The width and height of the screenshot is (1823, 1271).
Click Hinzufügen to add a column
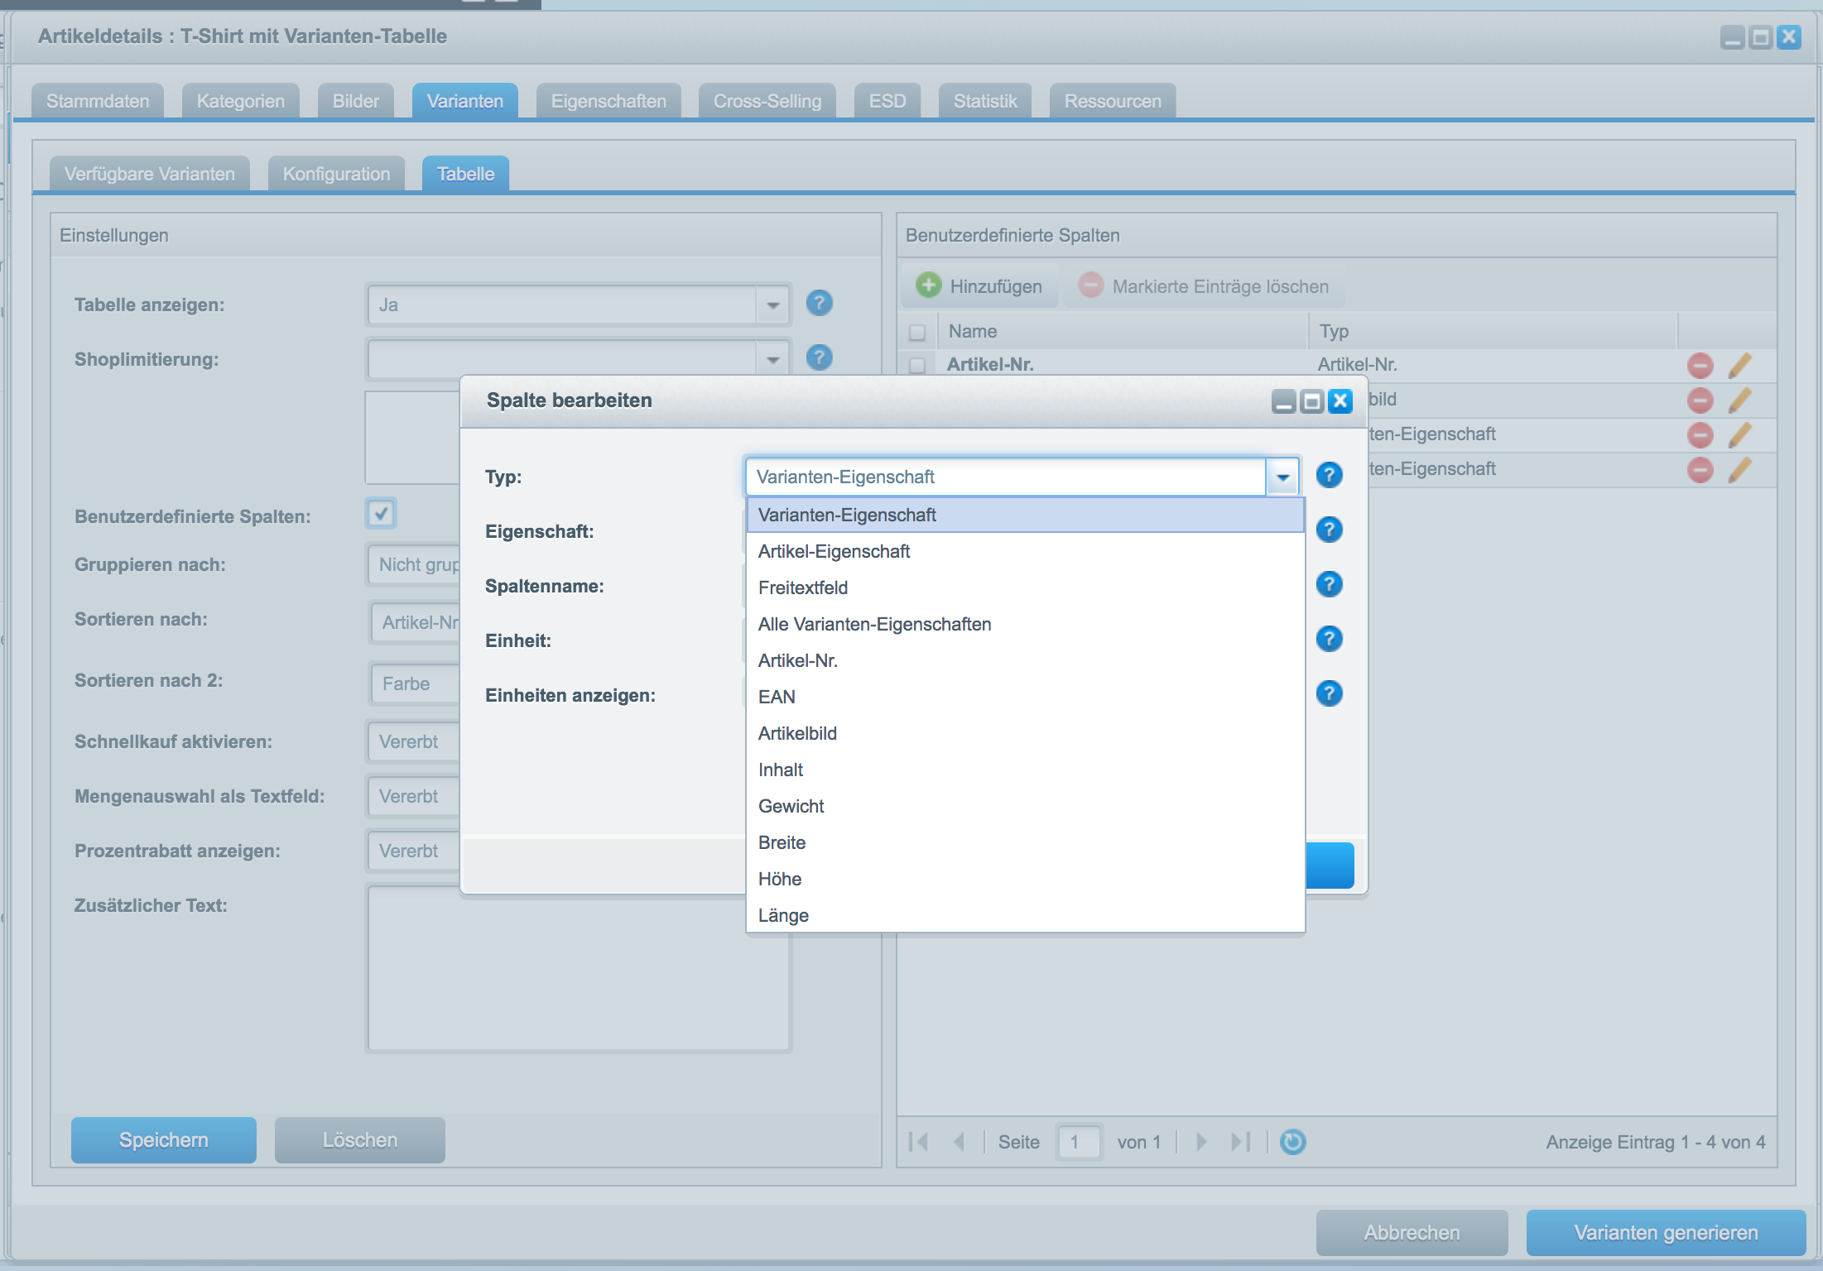coord(979,286)
